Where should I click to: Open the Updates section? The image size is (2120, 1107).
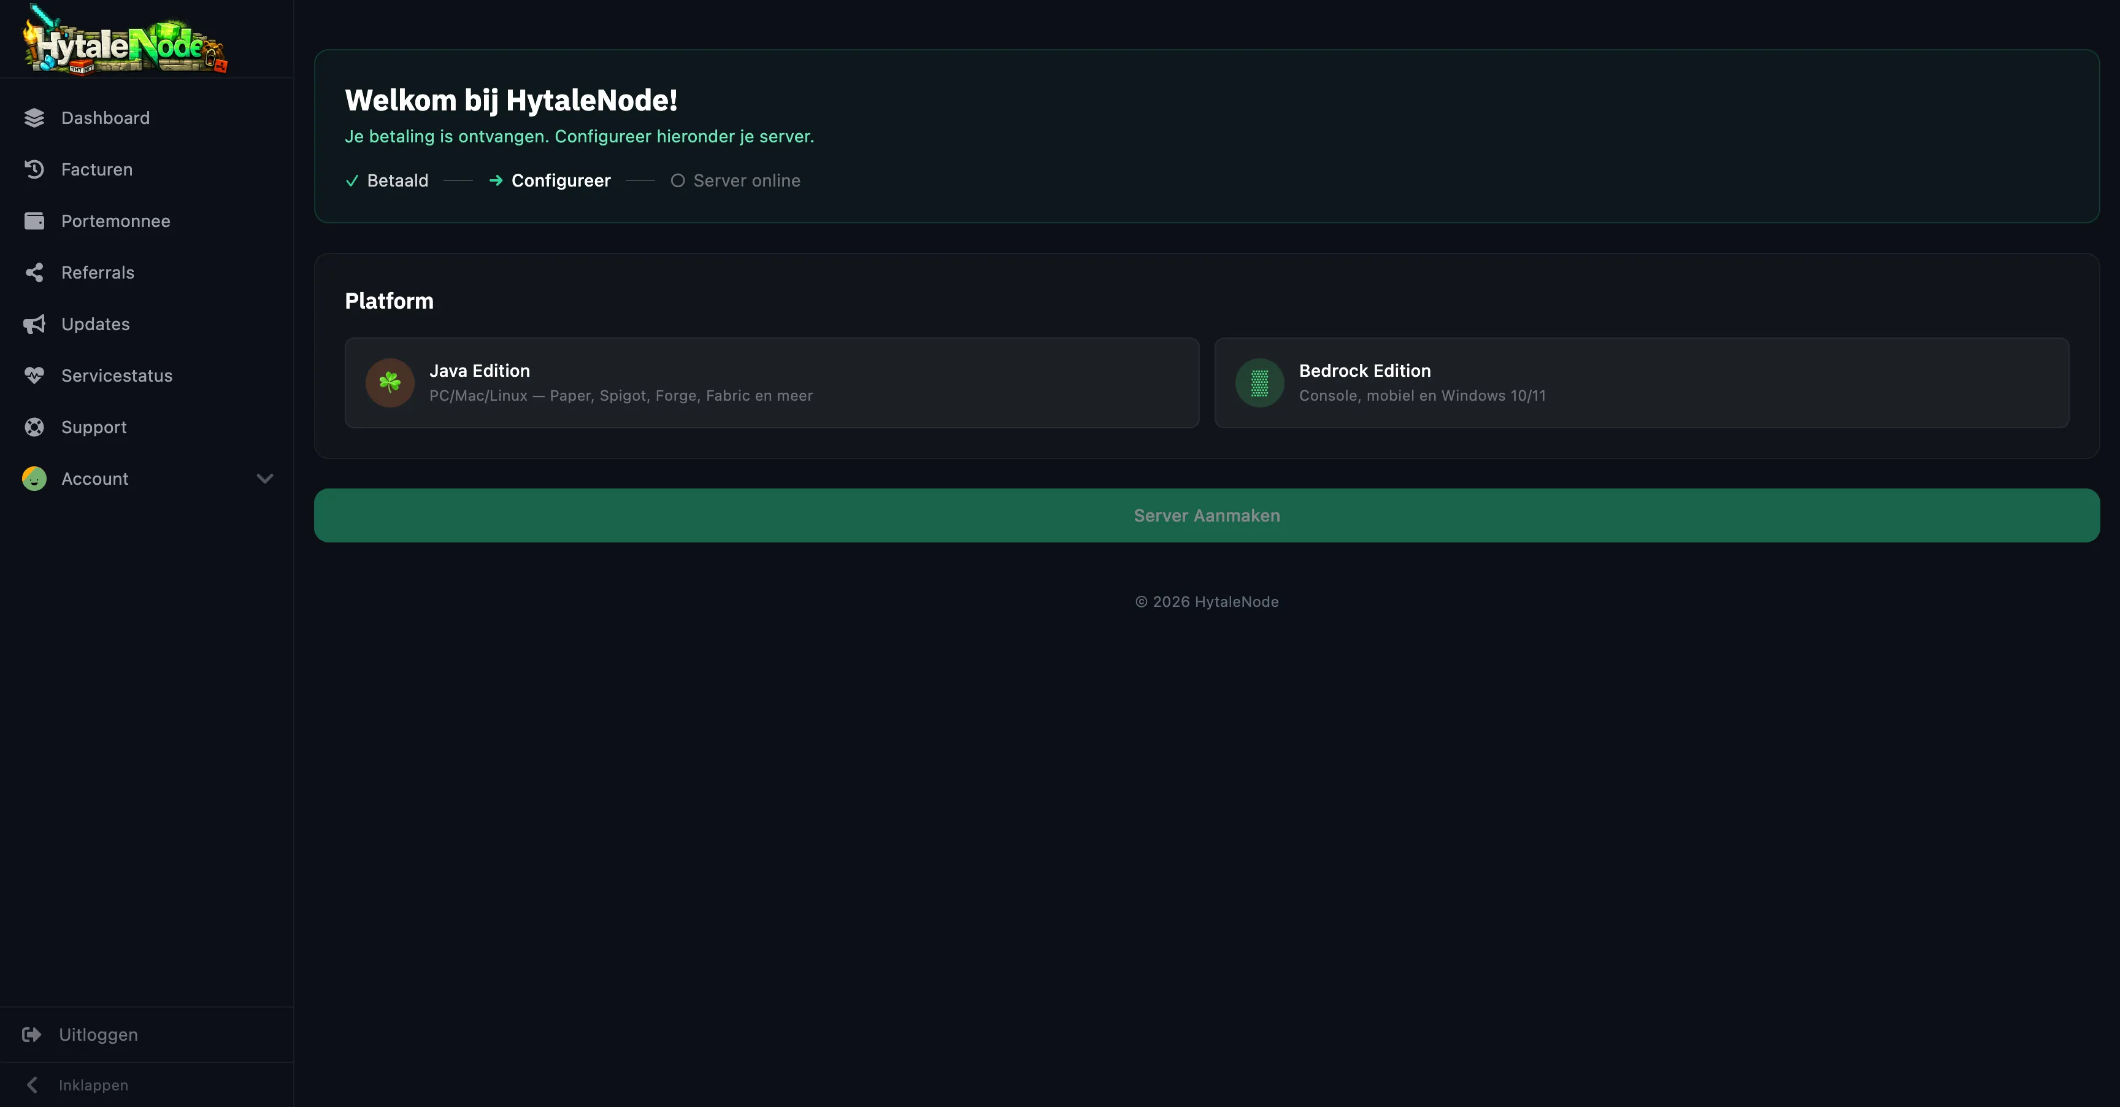147,324
